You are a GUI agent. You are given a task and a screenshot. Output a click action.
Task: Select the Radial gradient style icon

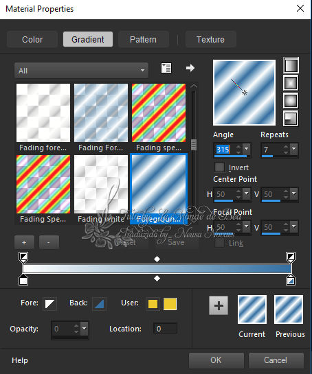(x=291, y=118)
